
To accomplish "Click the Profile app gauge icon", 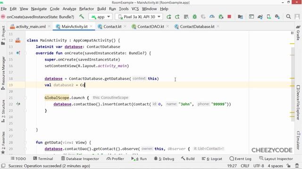I will point(212,17).
